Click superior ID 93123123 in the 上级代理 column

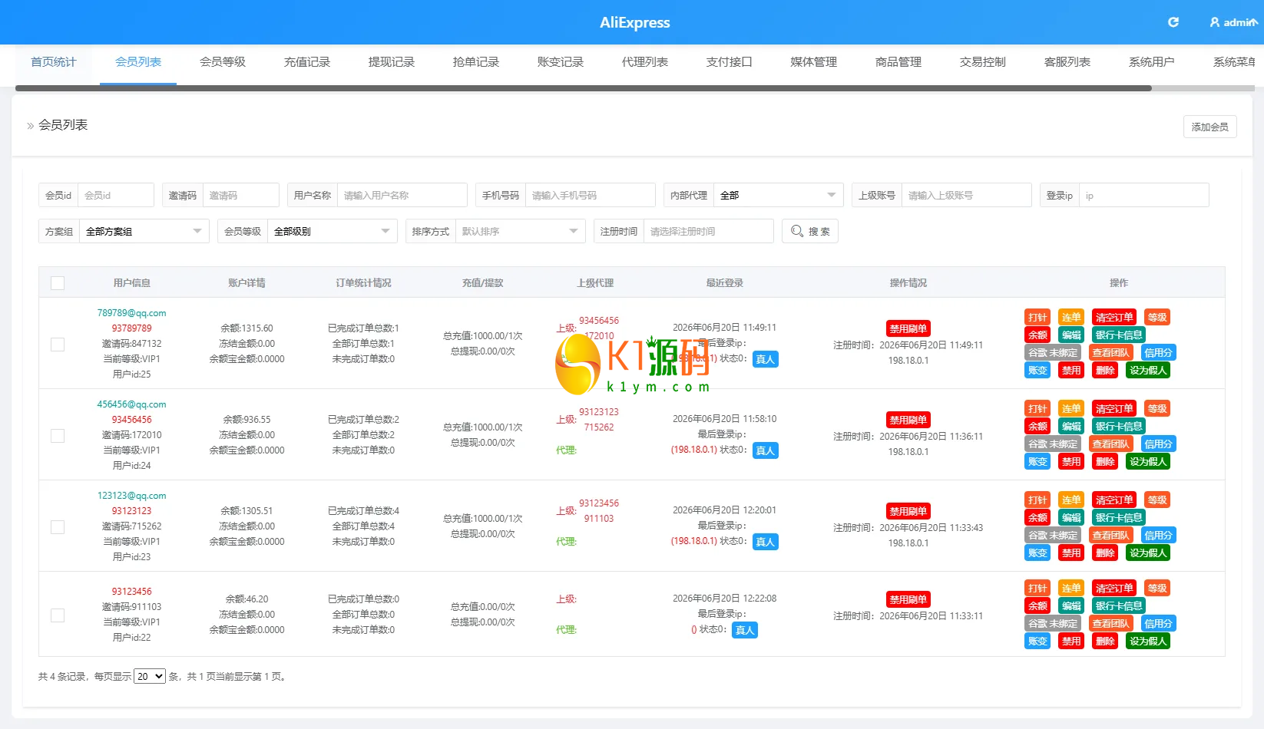click(599, 412)
